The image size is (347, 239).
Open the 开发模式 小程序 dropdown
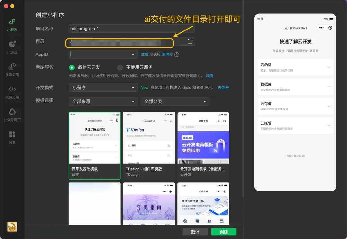[x=103, y=88]
